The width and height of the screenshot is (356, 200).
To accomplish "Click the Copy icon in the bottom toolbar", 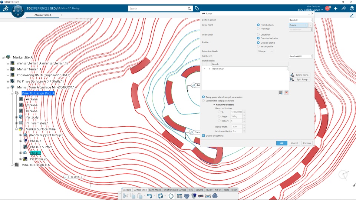I will tap(133, 196).
